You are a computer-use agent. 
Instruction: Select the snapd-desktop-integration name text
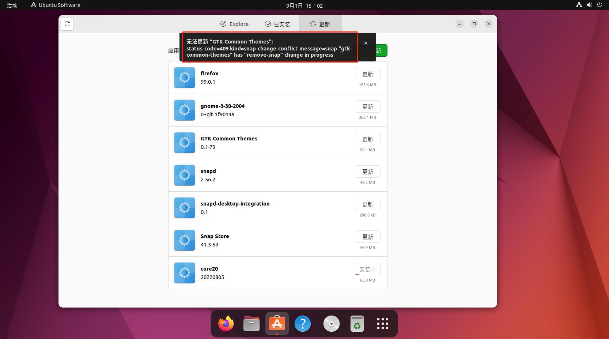click(235, 204)
